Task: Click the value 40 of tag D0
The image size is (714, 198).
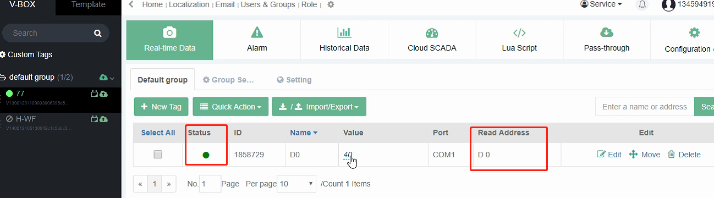Action: (348, 155)
